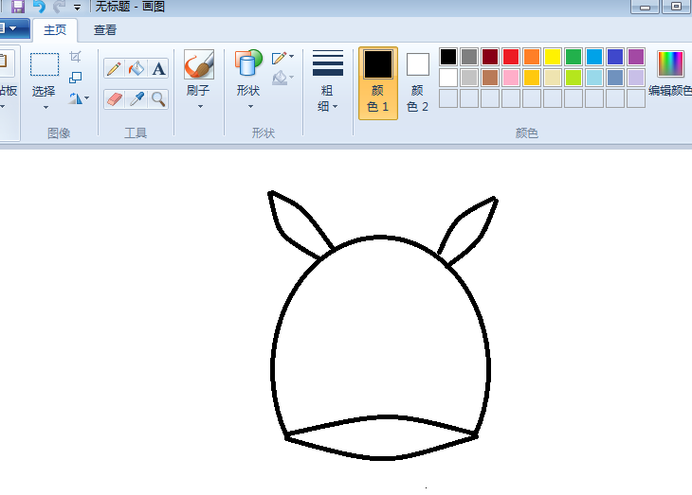This screenshot has height=495, width=692.
Task: Select the Color picker eyedropper tool
Action: pos(137,99)
